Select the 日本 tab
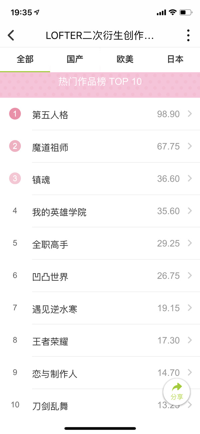200x434 pixels. click(x=175, y=59)
